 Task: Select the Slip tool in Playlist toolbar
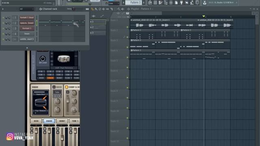(x=108, y=9)
